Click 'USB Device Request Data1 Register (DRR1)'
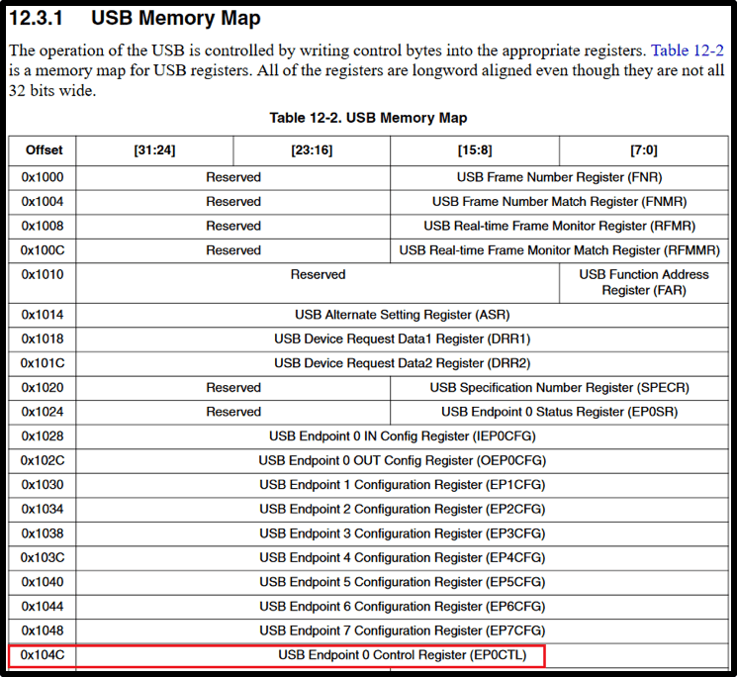This screenshot has width=737, height=677. pyautogui.click(x=403, y=338)
